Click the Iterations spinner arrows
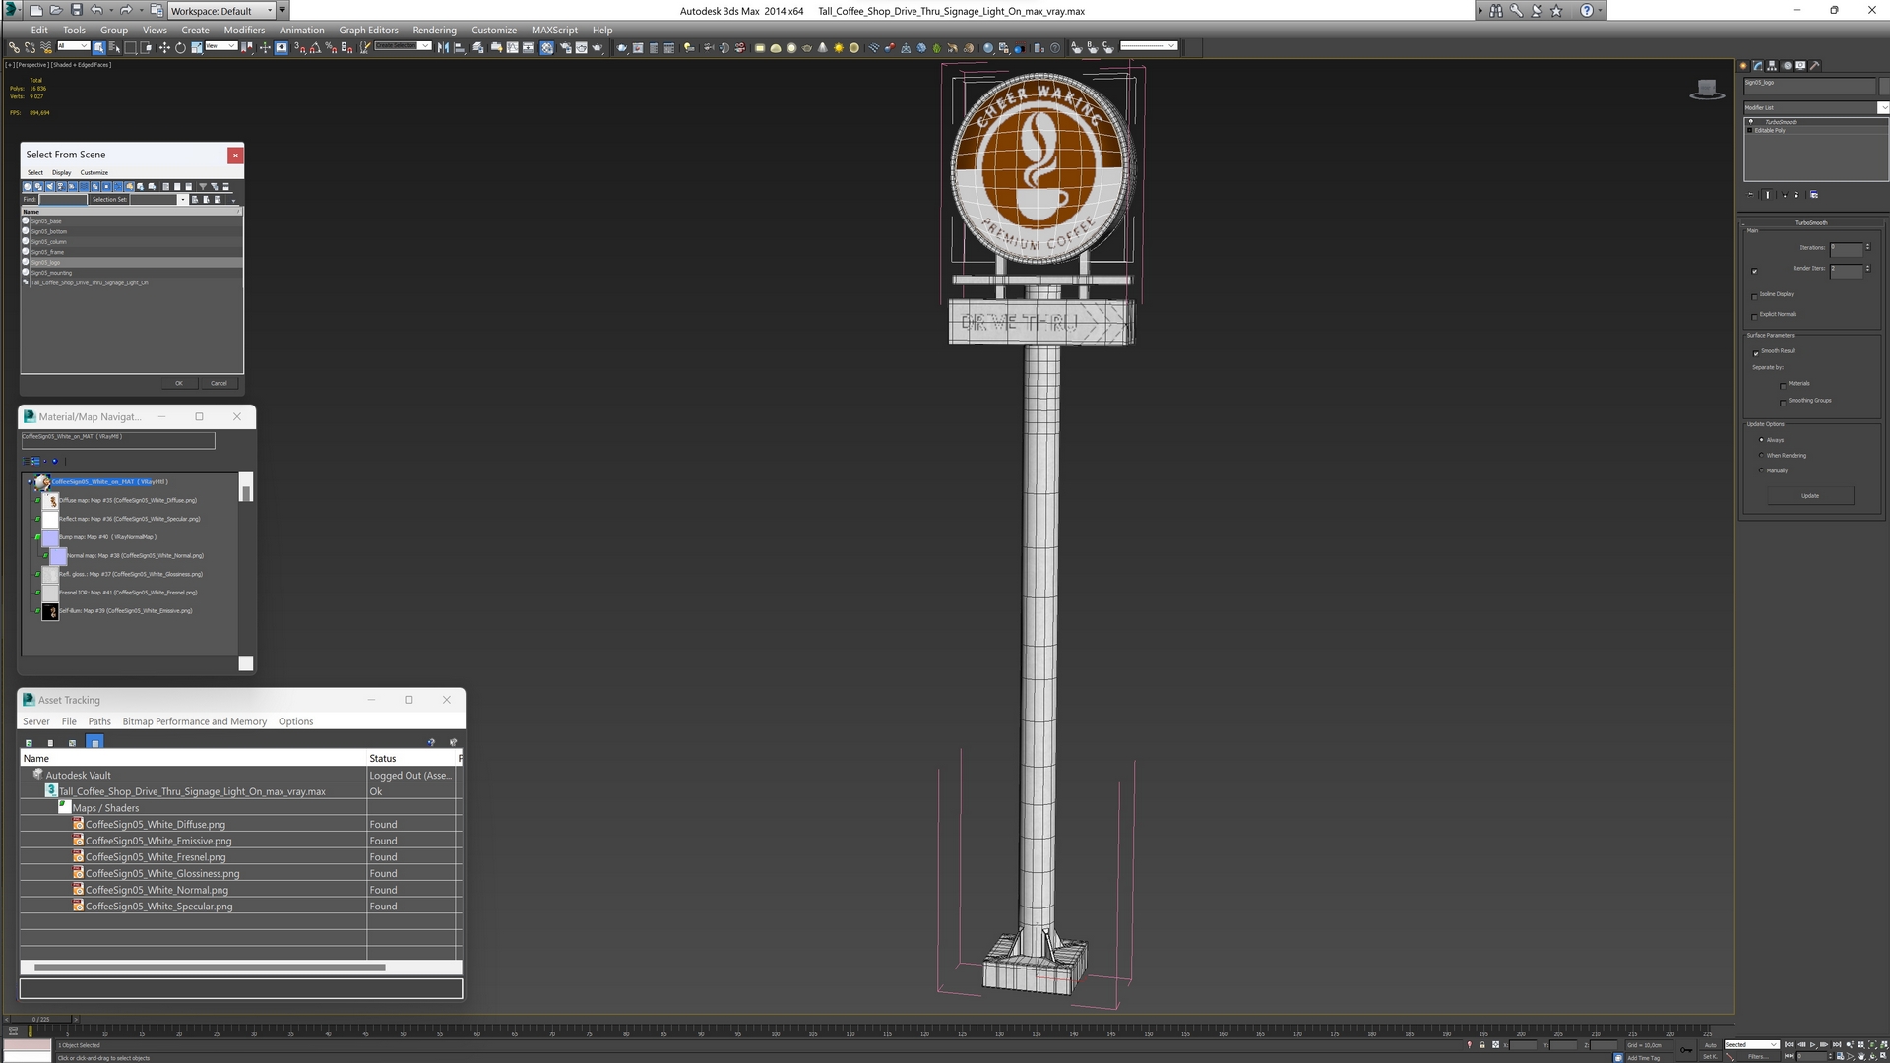Image resolution: width=1890 pixels, height=1063 pixels. 1867,247
